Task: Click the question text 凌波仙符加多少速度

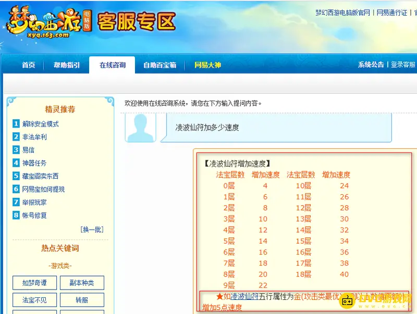Action: [x=207, y=128]
